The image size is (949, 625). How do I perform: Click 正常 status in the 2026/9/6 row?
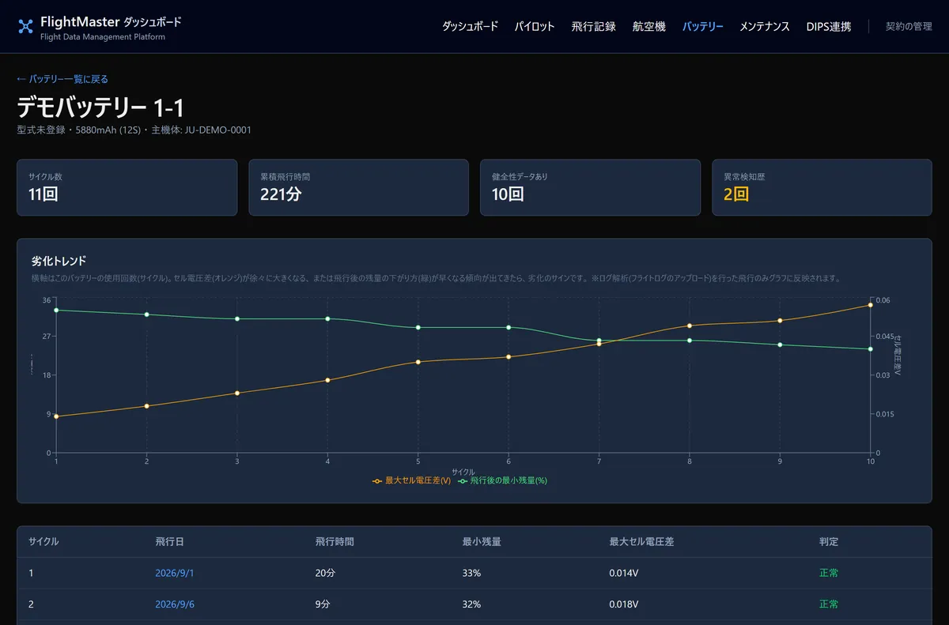(829, 604)
